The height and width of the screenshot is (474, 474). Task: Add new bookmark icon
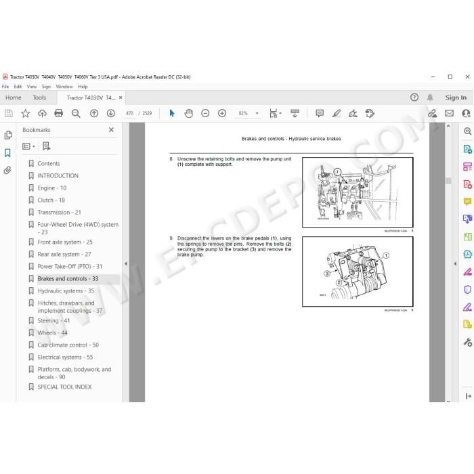[46, 146]
